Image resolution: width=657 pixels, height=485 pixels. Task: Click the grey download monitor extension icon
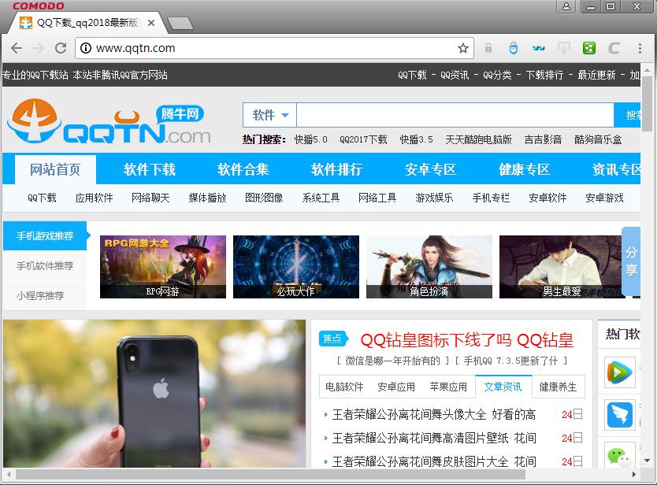[x=564, y=48]
